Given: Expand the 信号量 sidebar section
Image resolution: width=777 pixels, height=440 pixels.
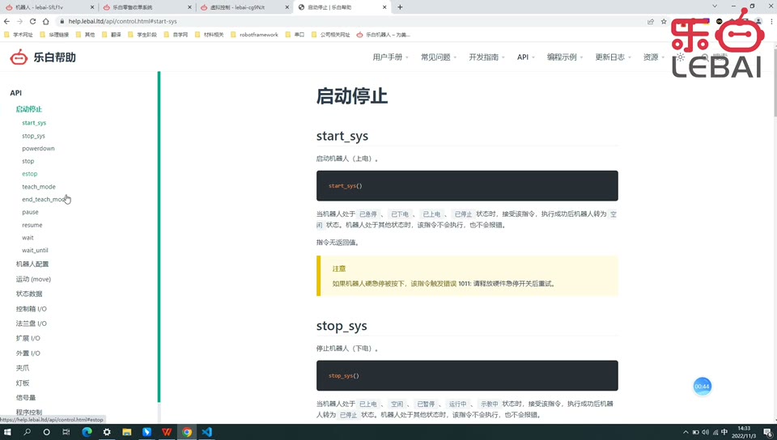Looking at the screenshot, I should pos(26,397).
